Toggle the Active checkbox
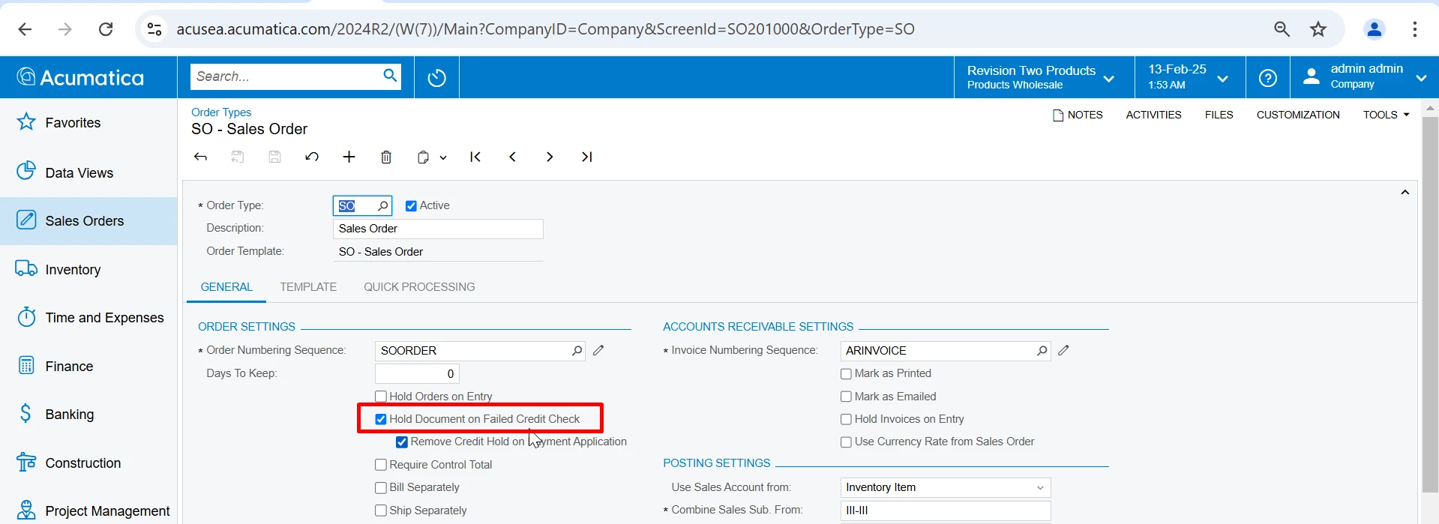1439x524 pixels. [x=411, y=205]
